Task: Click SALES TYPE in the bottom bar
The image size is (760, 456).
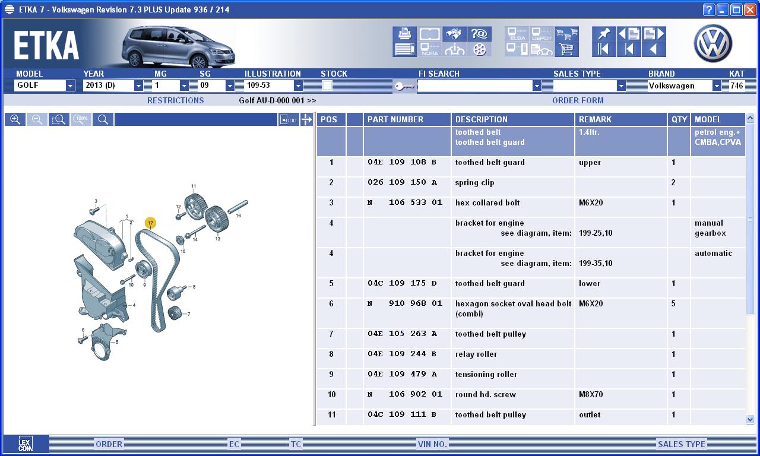Action: (682, 444)
